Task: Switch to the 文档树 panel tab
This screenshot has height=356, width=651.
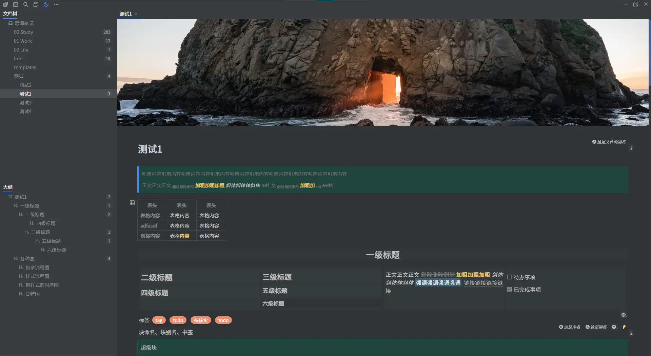Action: 10,14
